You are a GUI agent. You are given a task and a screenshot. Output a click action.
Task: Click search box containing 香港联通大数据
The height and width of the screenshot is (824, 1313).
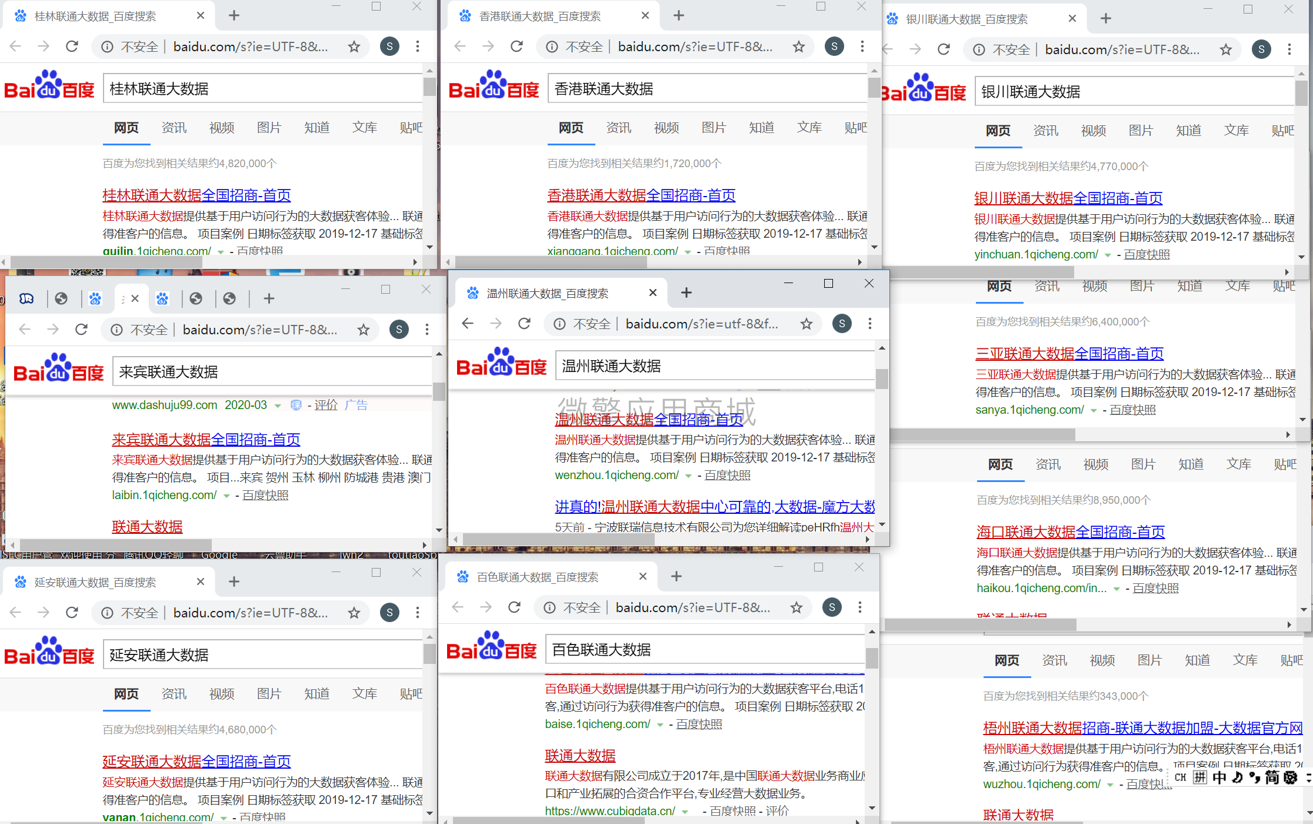(x=708, y=88)
